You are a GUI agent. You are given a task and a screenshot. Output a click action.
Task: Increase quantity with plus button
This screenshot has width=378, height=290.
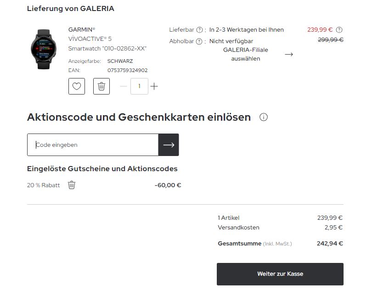coord(154,86)
